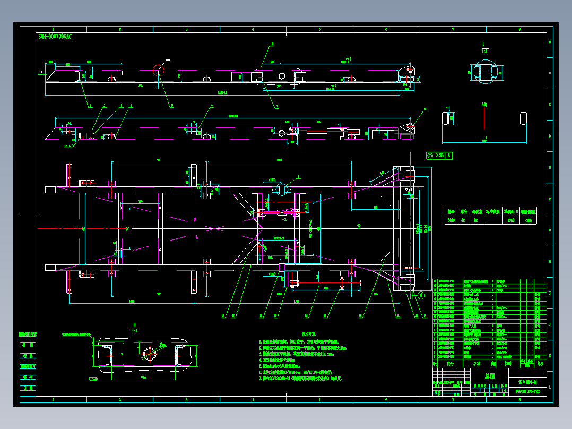Select requirement line 1 starting "采用全焊接结构"
Image resolution: width=572 pixels, height=429 pixels.
tap(299, 342)
